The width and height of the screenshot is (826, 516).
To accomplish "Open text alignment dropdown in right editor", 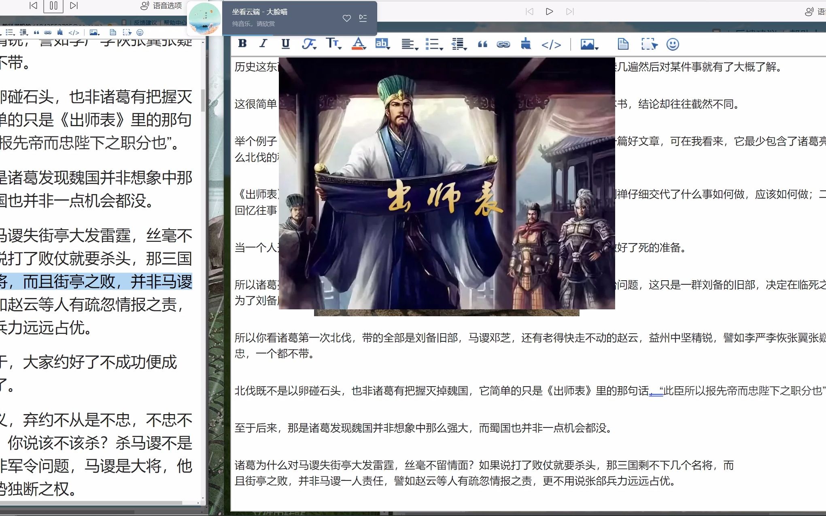I will (x=410, y=44).
